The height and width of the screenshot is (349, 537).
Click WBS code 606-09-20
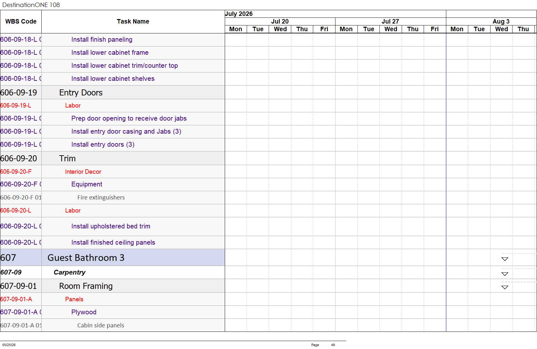click(19, 158)
